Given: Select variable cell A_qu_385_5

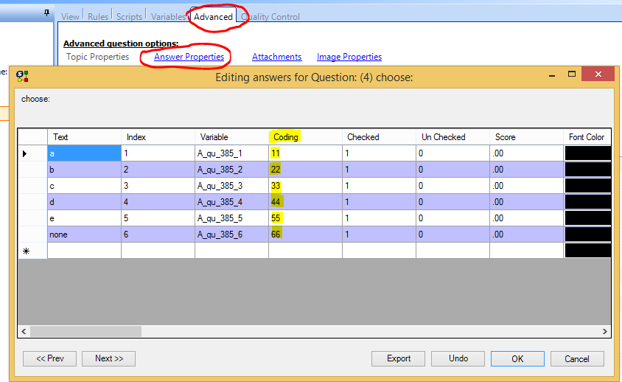Looking at the screenshot, I should (231, 218).
